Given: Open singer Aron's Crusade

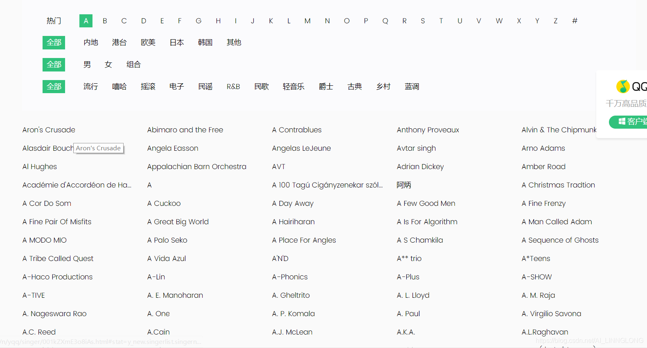Looking at the screenshot, I should pos(49,130).
